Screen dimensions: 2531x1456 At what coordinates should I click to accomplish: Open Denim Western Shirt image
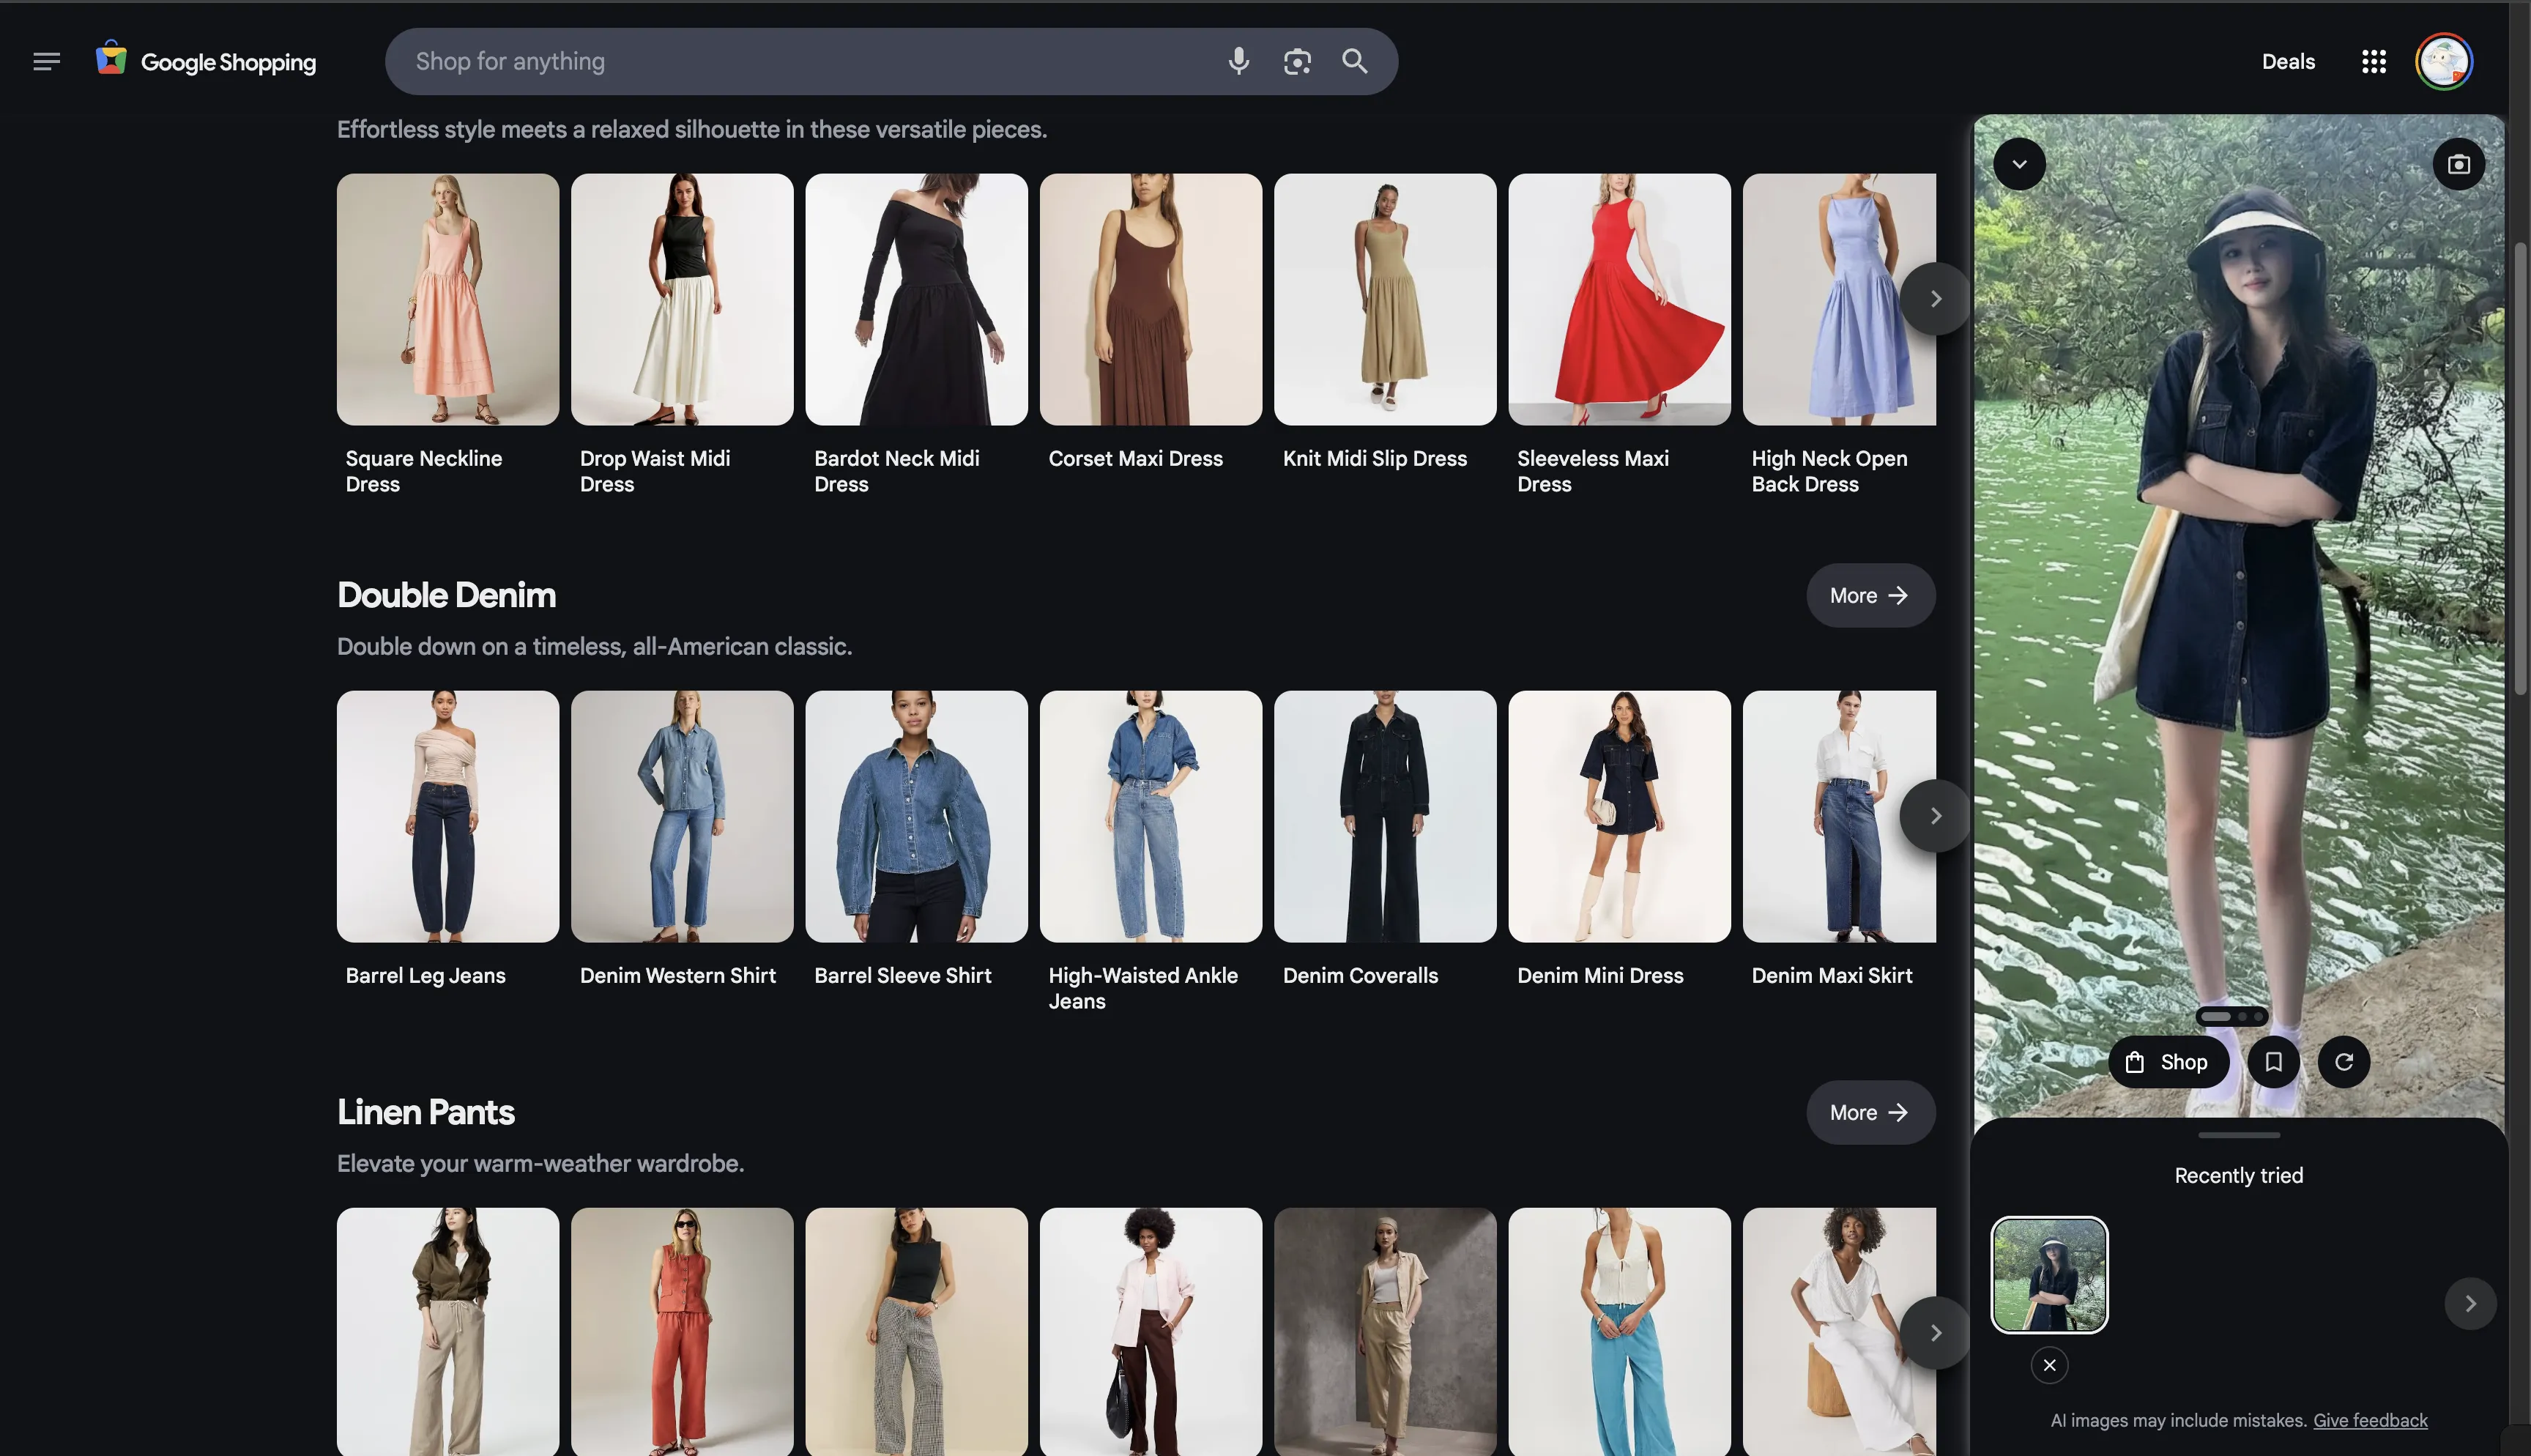pos(682,817)
